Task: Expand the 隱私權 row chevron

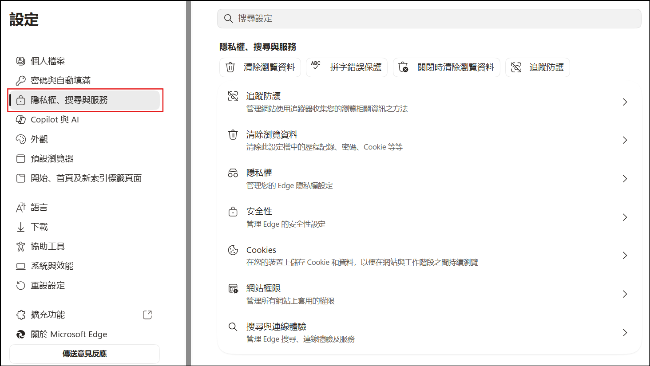Action: (x=625, y=179)
